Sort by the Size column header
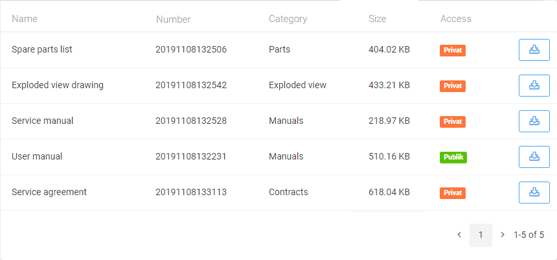The width and height of the screenshot is (557, 260). [377, 19]
